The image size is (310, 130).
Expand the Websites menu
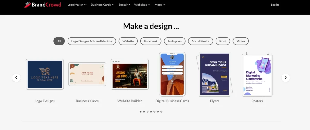[142, 5]
